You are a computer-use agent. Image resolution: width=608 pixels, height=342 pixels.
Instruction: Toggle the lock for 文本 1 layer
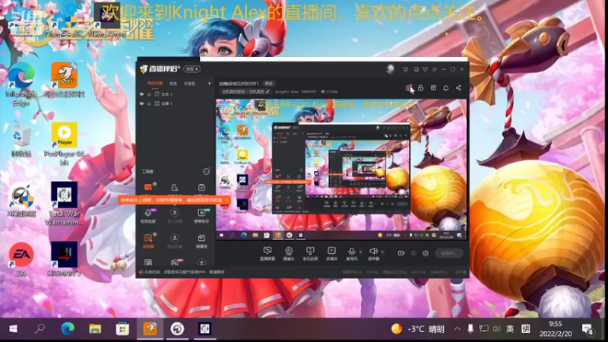pyautogui.click(x=149, y=94)
